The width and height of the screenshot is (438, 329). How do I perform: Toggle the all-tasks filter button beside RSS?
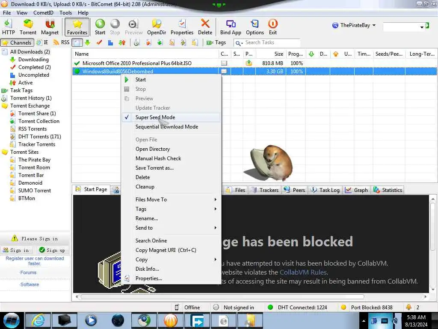click(x=77, y=42)
